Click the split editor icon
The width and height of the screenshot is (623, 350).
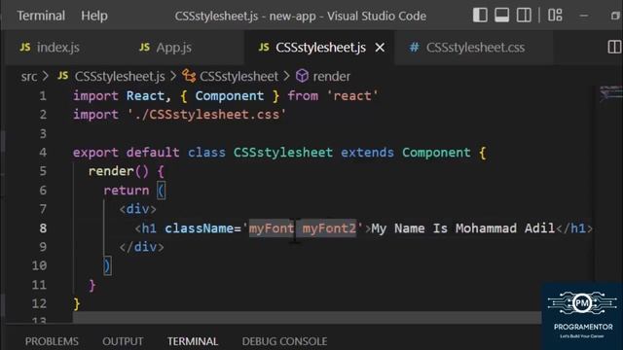(x=614, y=48)
